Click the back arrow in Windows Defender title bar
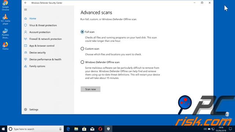This screenshot has width=235, height=132. point(25,3)
